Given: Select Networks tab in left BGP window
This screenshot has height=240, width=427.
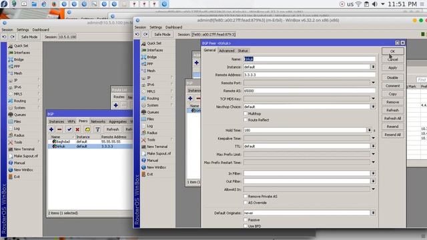Looking at the screenshot, I should (x=98, y=121).
